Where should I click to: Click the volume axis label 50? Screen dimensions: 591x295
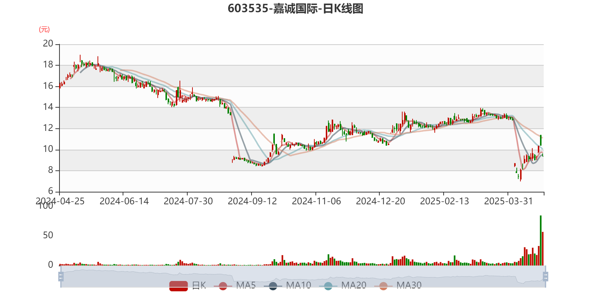tap(48, 235)
